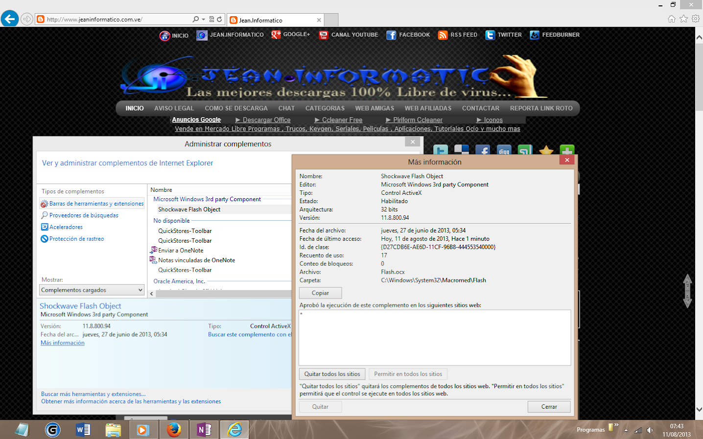Select Barras de herramientas y extensiones type
The height and width of the screenshot is (439, 703).
click(92, 204)
